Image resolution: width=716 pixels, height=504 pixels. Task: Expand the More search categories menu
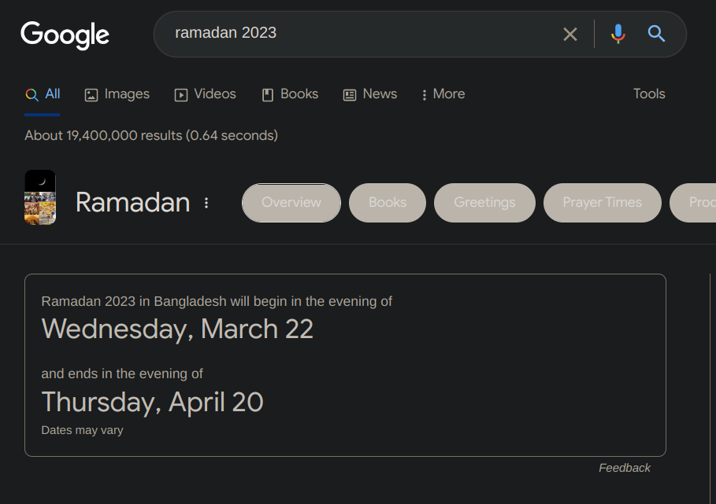point(443,94)
